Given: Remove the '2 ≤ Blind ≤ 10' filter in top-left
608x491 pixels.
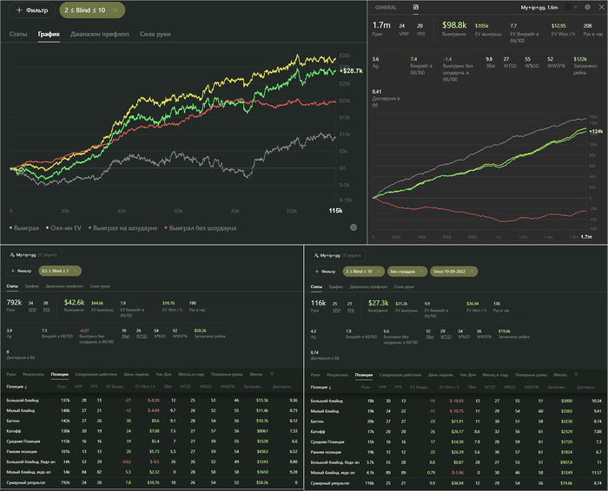Looking at the screenshot, I should tap(116, 10).
